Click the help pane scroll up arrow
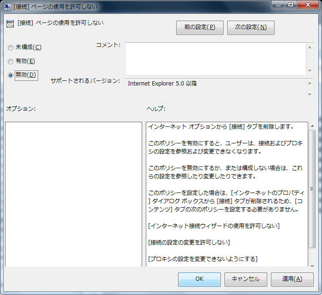 click(312, 125)
